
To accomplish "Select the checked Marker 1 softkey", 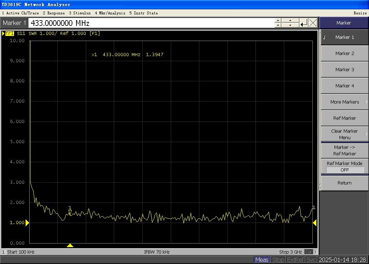I will (344, 37).
